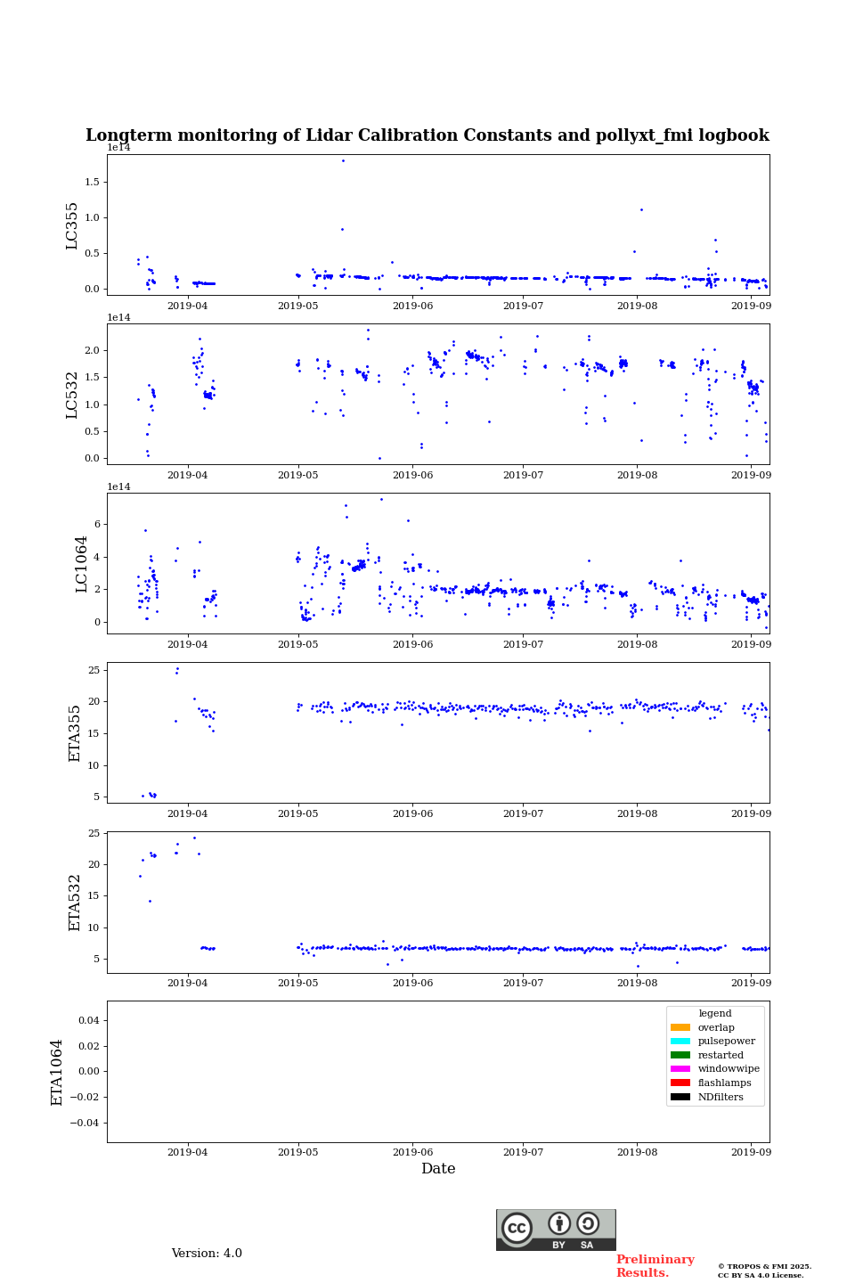Click the orange overlap legend swatch
The height and width of the screenshot is (1283, 855).
coord(680,1027)
